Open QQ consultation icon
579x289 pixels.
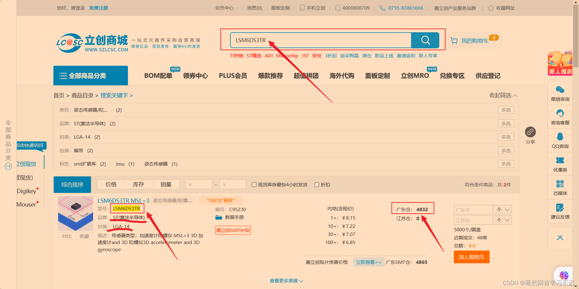[560, 137]
